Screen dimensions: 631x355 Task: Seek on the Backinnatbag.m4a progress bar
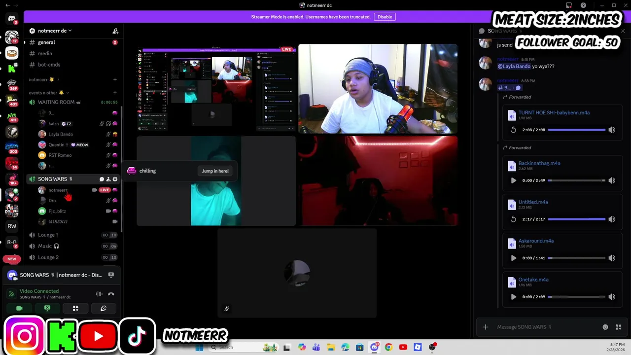click(x=576, y=180)
